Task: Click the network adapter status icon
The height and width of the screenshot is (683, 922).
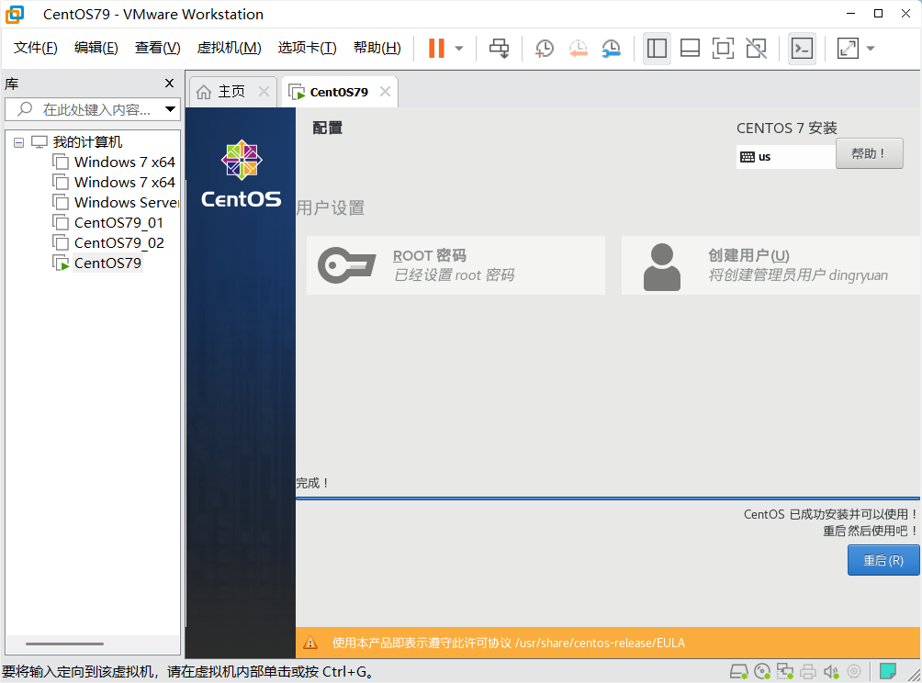Action: (x=784, y=671)
